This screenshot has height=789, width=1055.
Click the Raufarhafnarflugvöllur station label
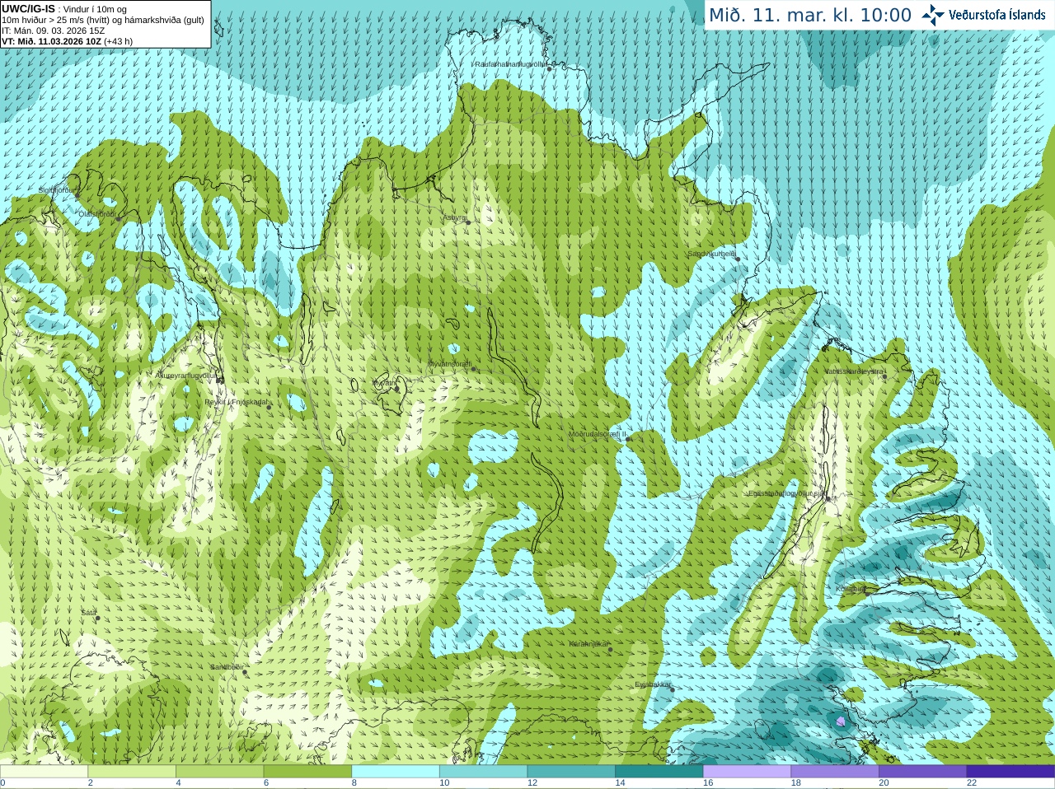(x=510, y=63)
